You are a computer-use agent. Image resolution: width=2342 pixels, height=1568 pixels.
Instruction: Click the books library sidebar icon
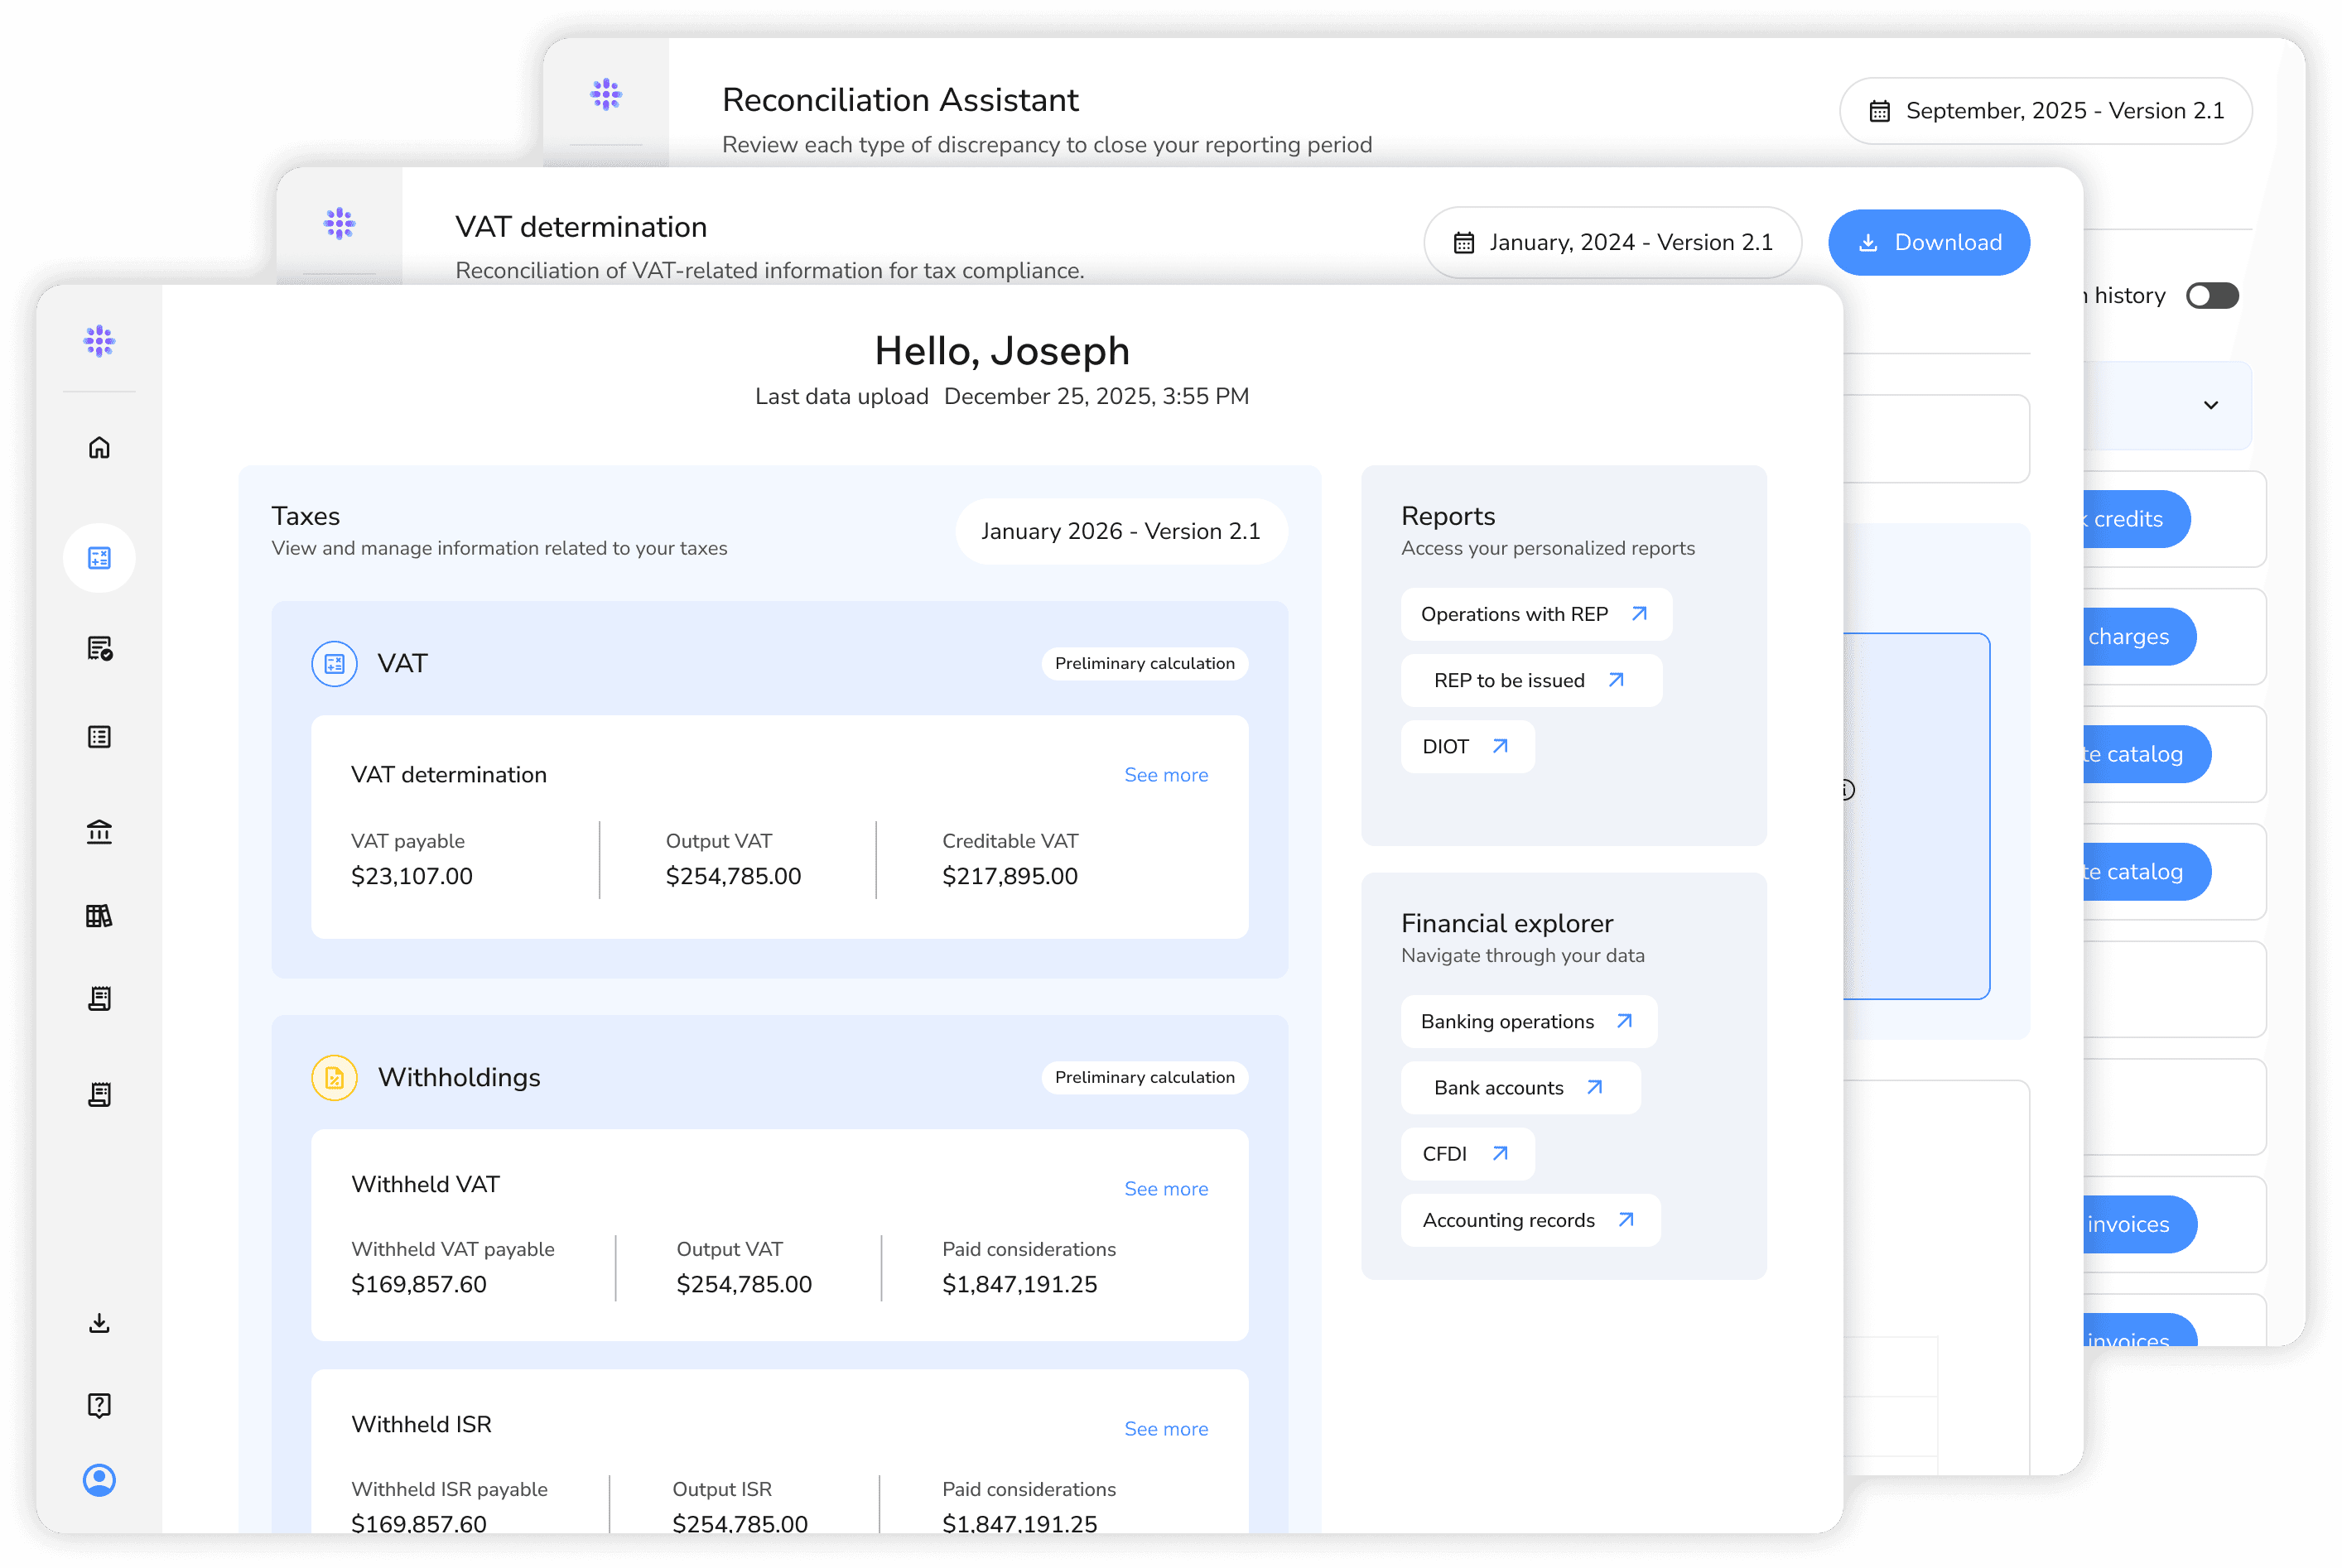coord(99,916)
